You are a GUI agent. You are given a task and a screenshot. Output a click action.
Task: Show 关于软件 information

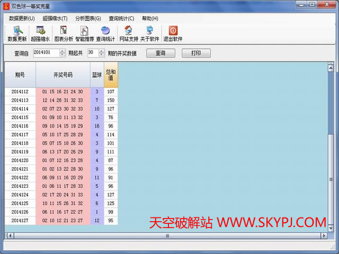coord(150,34)
